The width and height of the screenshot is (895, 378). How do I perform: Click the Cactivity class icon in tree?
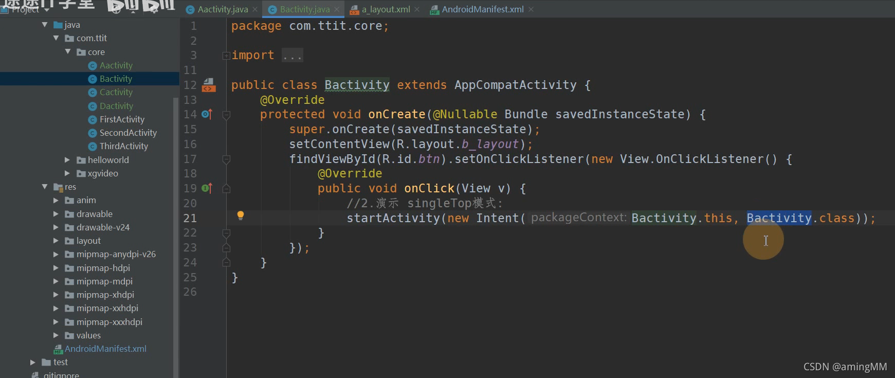93,93
